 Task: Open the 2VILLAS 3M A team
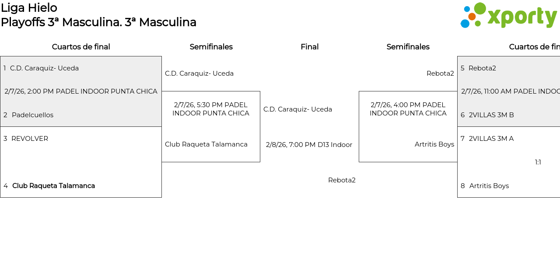(491, 139)
